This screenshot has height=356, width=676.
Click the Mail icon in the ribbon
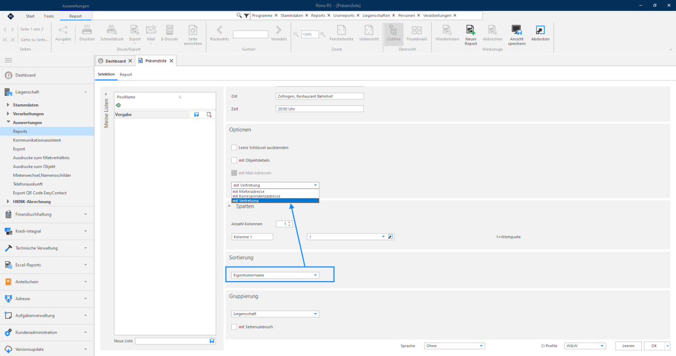coord(151,30)
